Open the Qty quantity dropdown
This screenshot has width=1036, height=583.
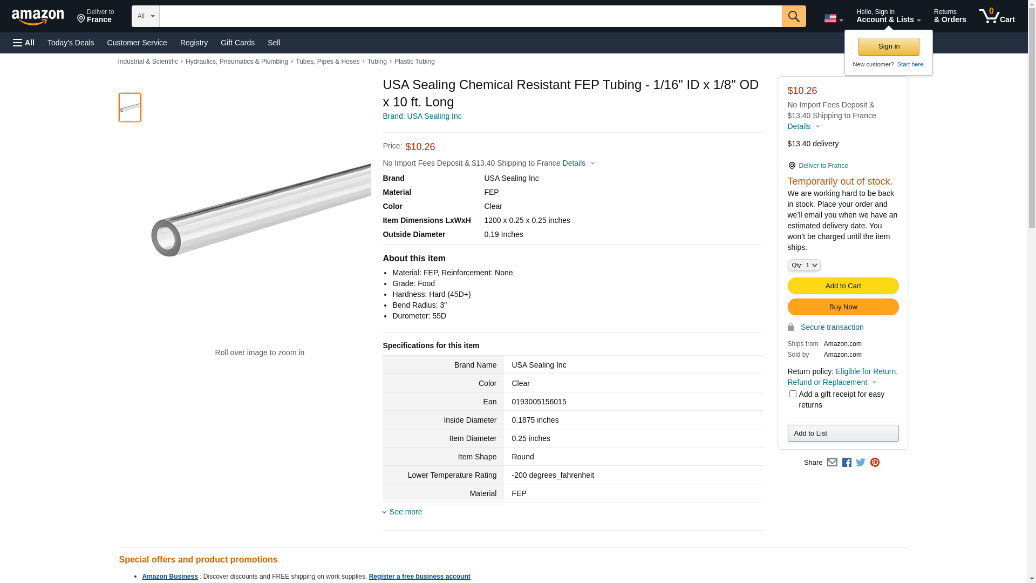click(x=804, y=265)
